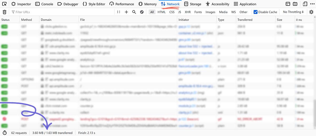
Task: Sort by Domain column header
Action: point(59,20)
